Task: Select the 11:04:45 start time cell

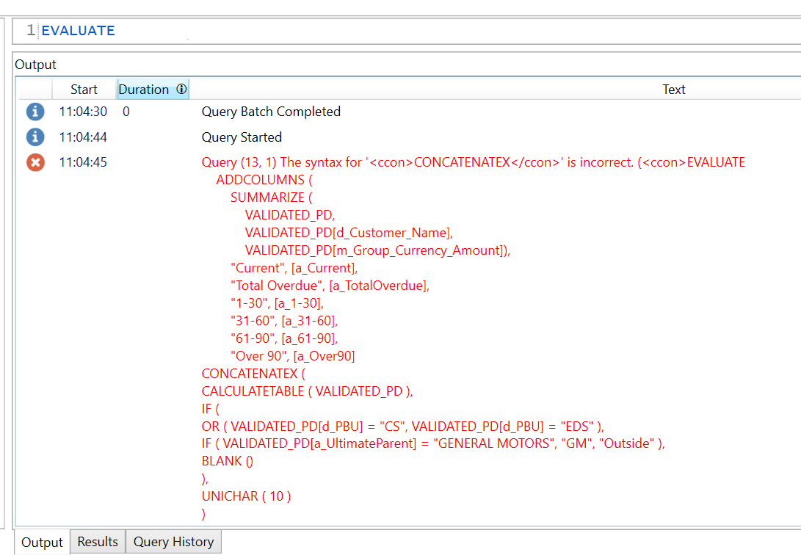Action: 83,162
